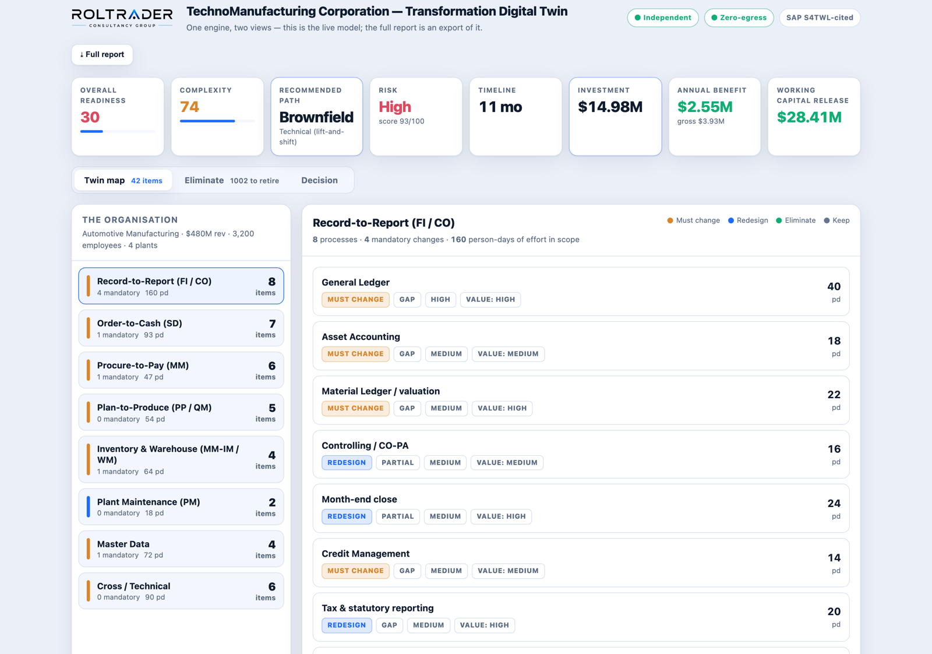The image size is (932, 654).
Task: Click the SAP S4TWL-cited badge
Action: pos(820,17)
